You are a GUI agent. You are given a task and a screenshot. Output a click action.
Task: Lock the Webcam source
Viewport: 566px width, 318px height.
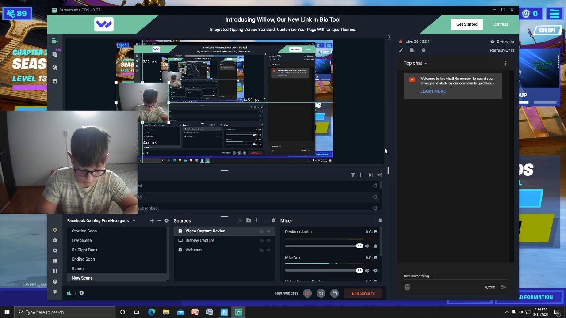pyautogui.click(x=261, y=250)
